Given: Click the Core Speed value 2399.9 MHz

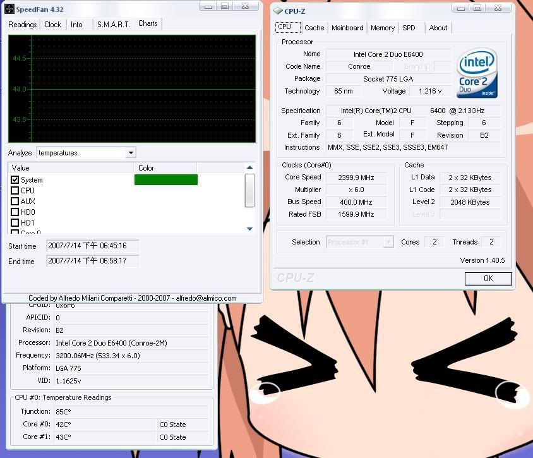Looking at the screenshot, I should [356, 178].
